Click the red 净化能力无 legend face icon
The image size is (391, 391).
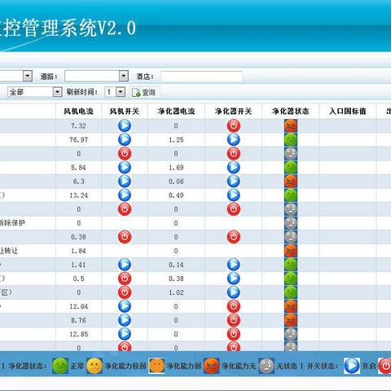coord(212,366)
